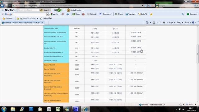This screenshot has height=112, width=199.
Task: Open the Tools menu
Action: tap(187, 22)
